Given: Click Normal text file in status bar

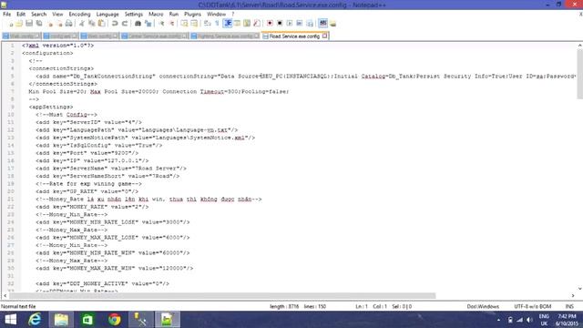Looking at the screenshot, I should pyautogui.click(x=18, y=306).
